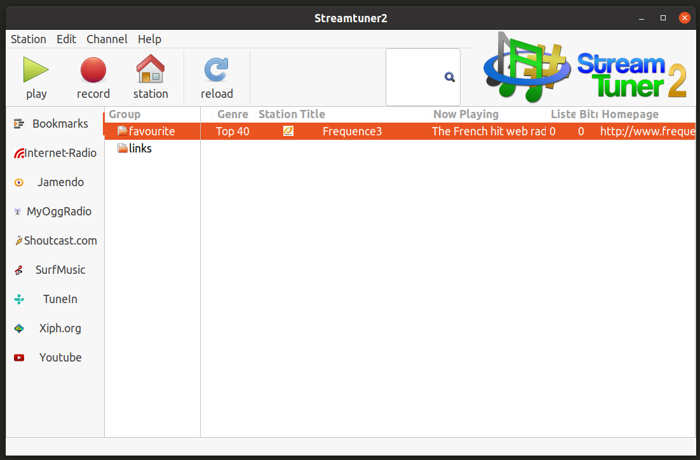
Task: Click the search magnifier icon
Action: pyautogui.click(x=450, y=78)
